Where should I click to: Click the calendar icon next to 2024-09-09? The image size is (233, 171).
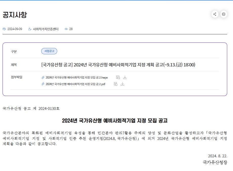pos(4,29)
